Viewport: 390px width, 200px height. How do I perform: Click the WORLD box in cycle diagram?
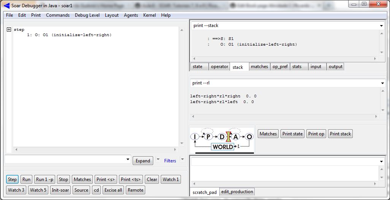pos(222,147)
